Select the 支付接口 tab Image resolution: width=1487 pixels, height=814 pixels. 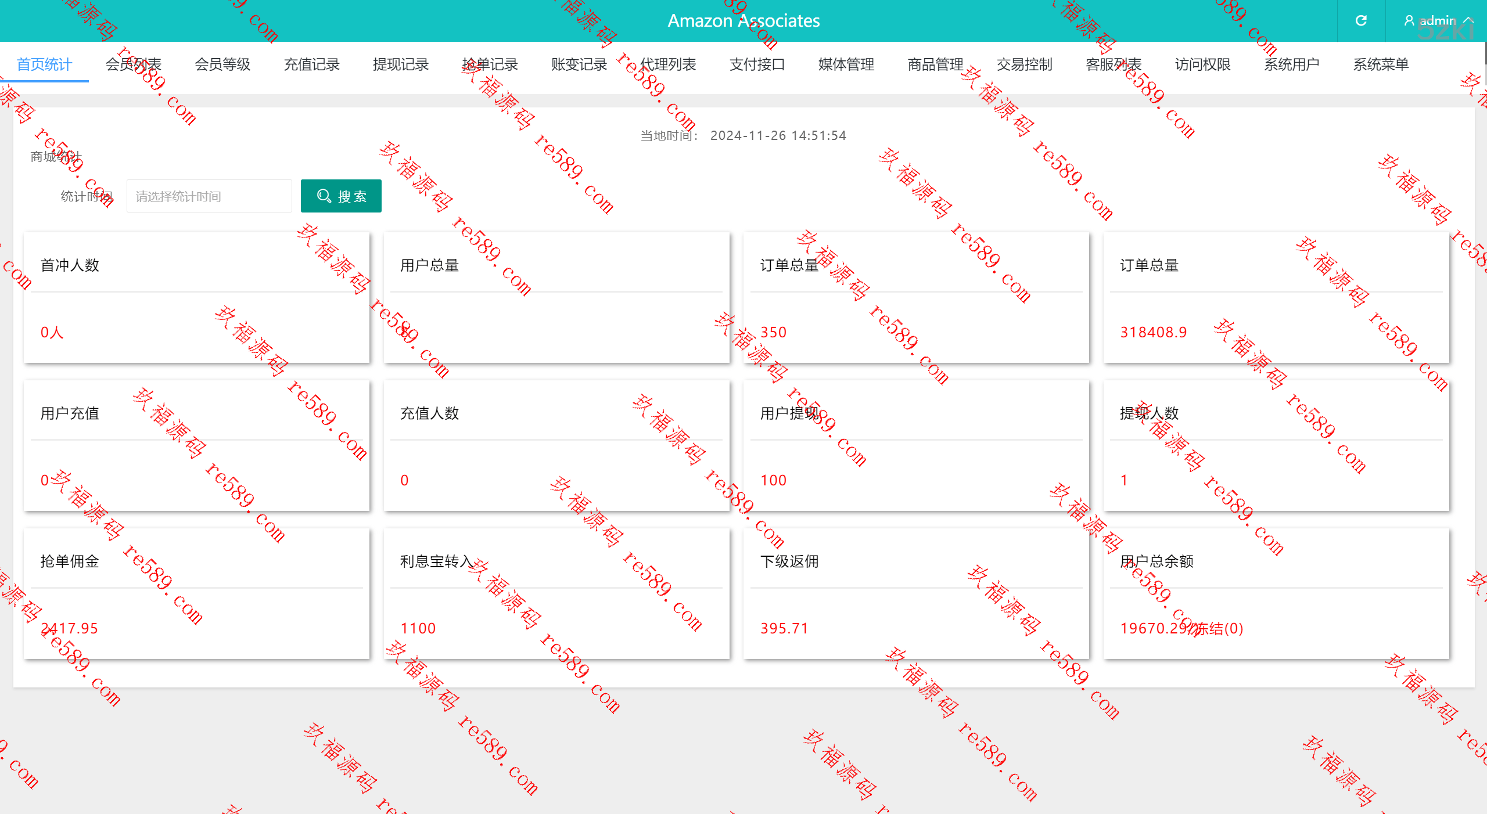[x=757, y=64]
